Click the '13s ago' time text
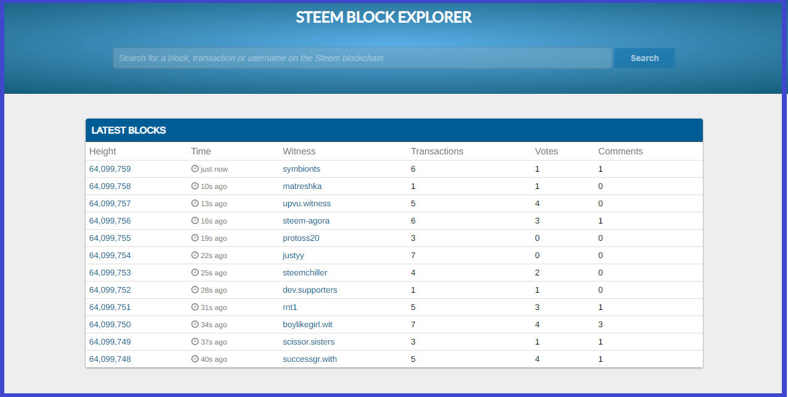788x397 pixels. point(214,204)
